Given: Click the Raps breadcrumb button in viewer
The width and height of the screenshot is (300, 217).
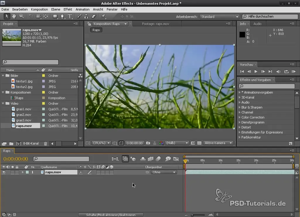Looking at the screenshot, I should 96,30.
